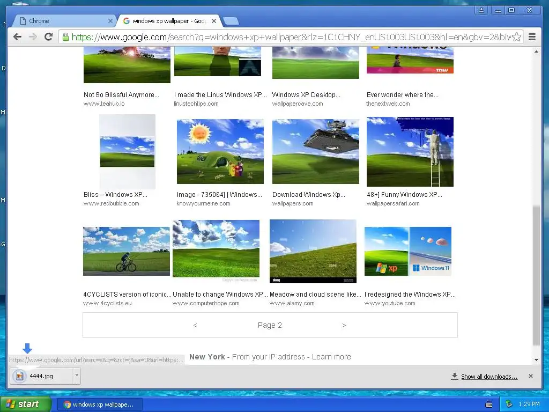
Task: Click the Chrome taskbar window button
Action: (x=99, y=404)
